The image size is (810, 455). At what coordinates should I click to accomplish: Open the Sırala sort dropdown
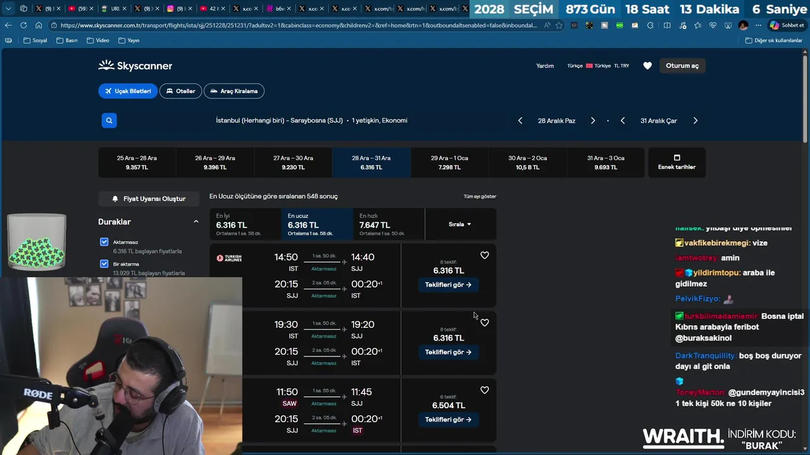460,224
